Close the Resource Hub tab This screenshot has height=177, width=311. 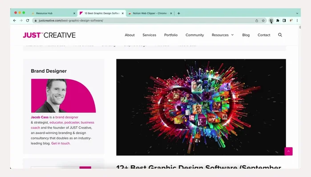(x=74, y=13)
